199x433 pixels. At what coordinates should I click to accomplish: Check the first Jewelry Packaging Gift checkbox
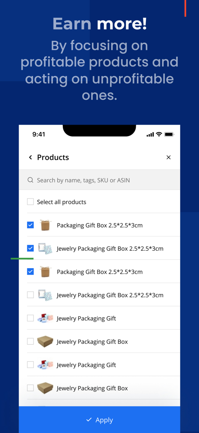(x=30, y=318)
